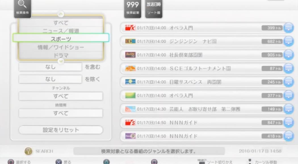Click blue TV icon beside 社長倶楽部
The image size is (298, 164).
288,55
